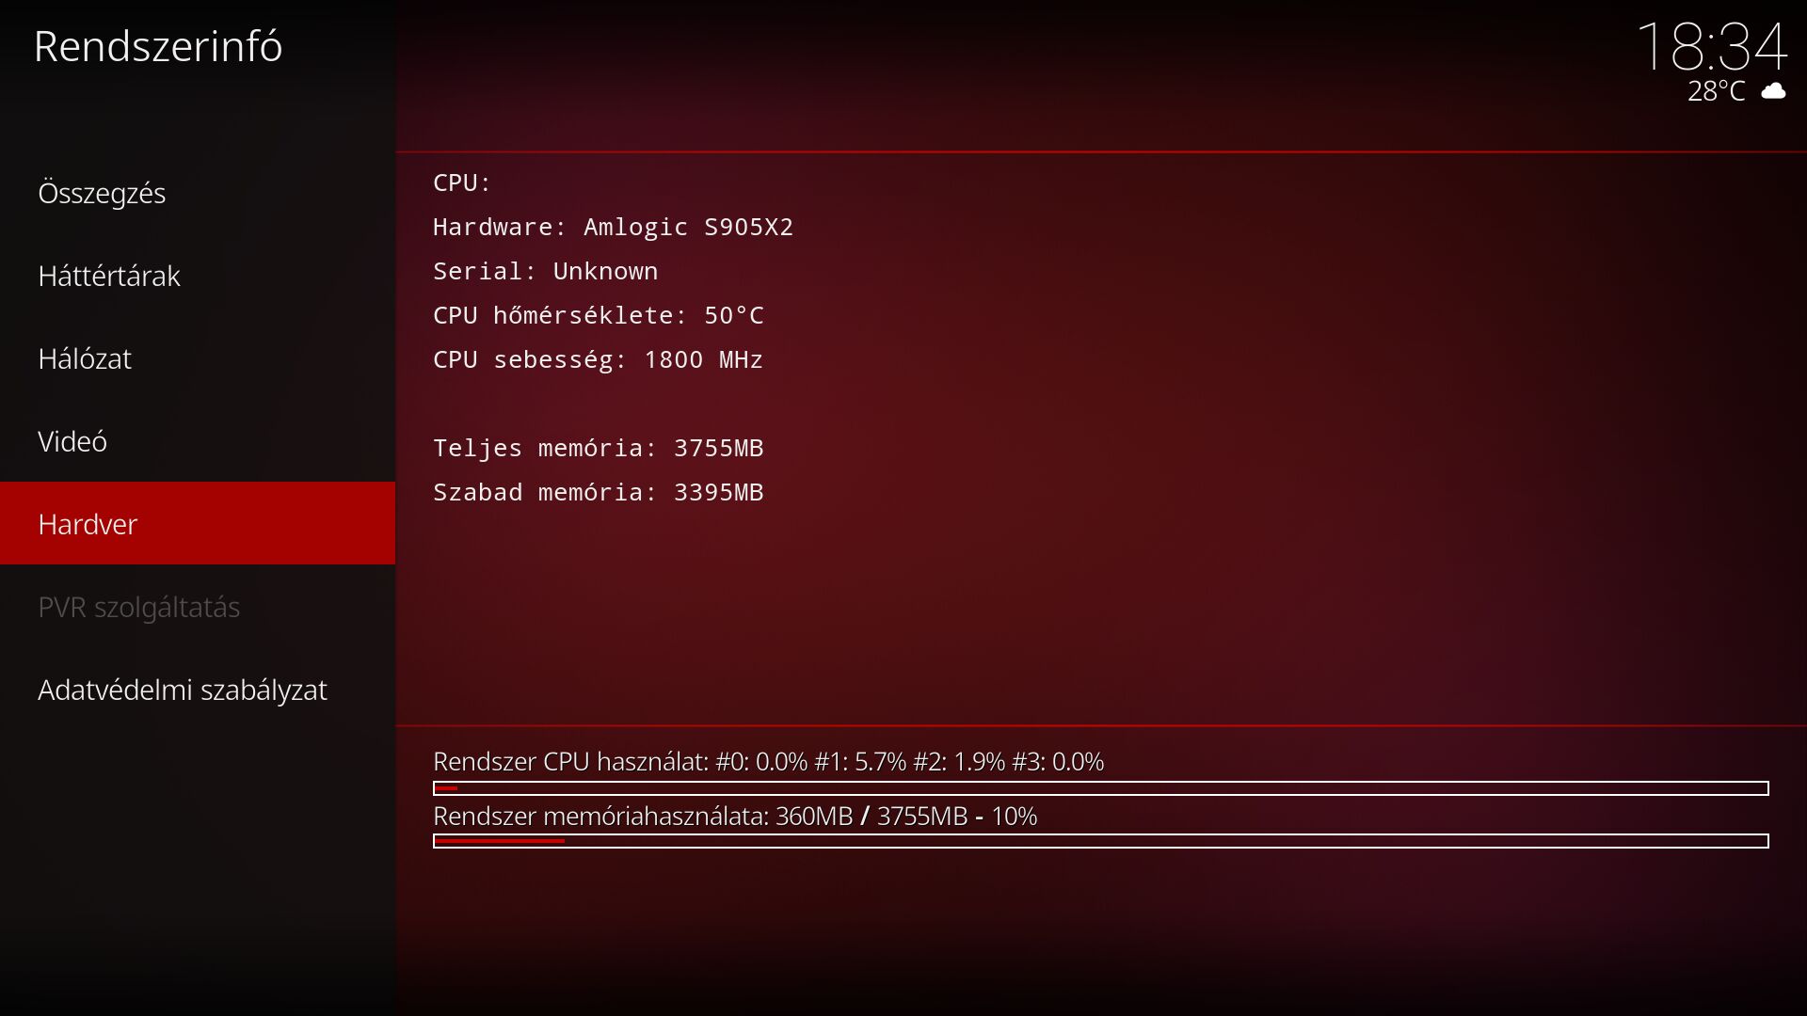Click the Teljes memória 3755MB line

(598, 448)
